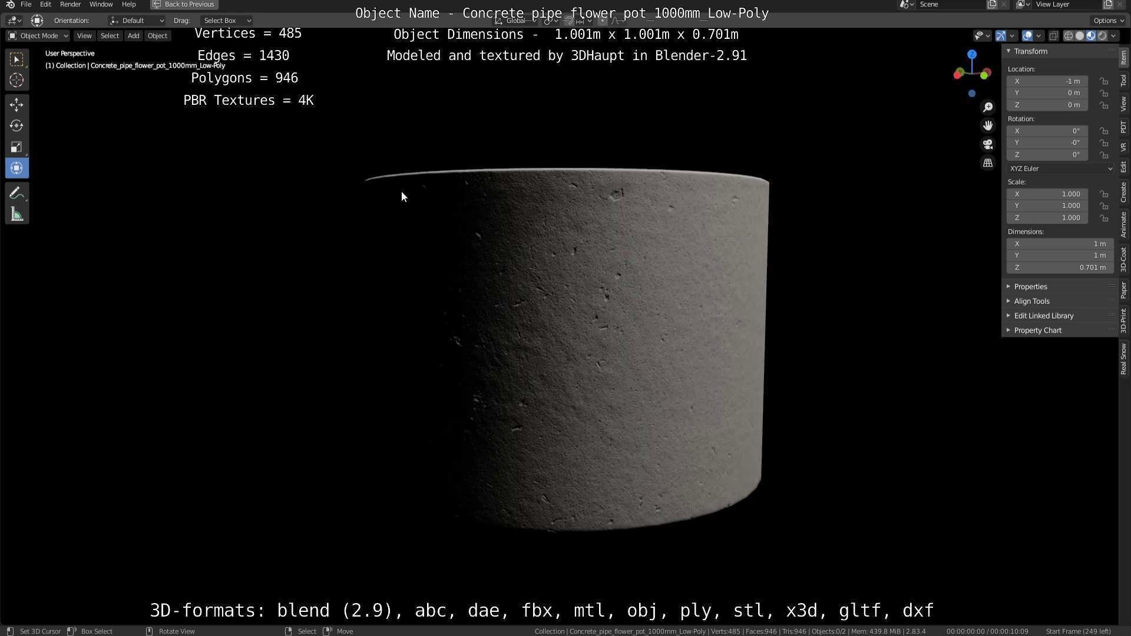Toggle viewport gizmos display
The width and height of the screenshot is (1131, 636).
1001,36
